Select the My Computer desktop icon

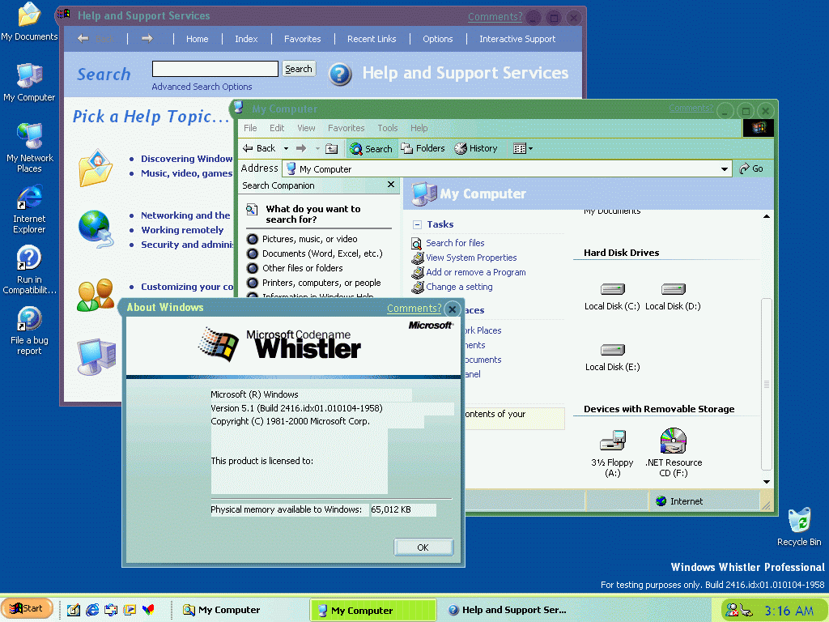click(x=29, y=82)
